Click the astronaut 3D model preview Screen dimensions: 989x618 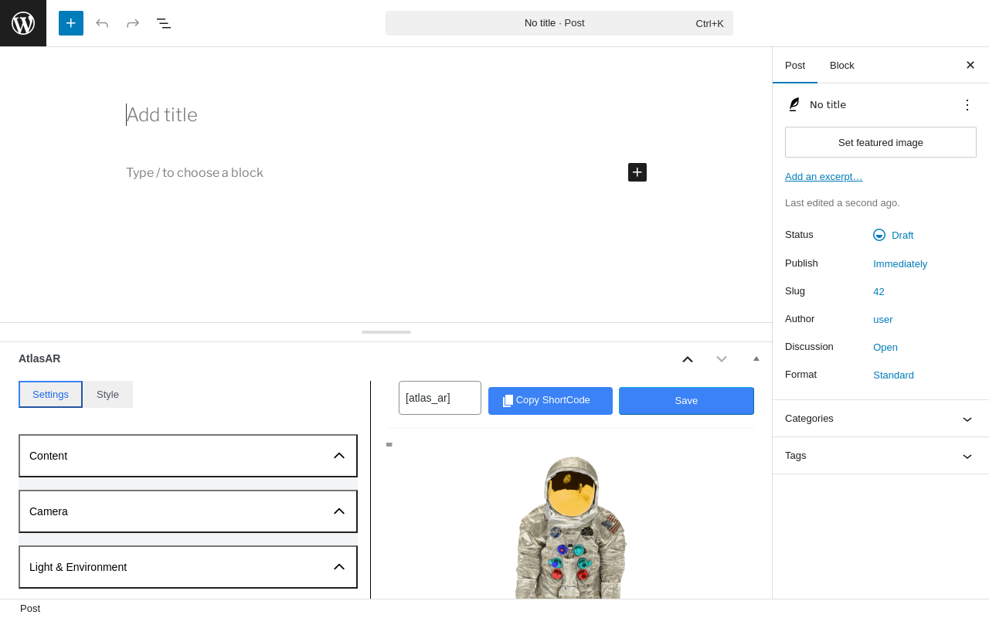(570, 528)
